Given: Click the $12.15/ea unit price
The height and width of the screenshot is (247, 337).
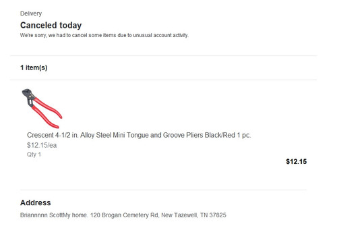Looking at the screenshot, I should (42, 145).
